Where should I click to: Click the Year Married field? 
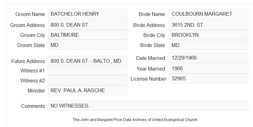[x=208, y=68]
